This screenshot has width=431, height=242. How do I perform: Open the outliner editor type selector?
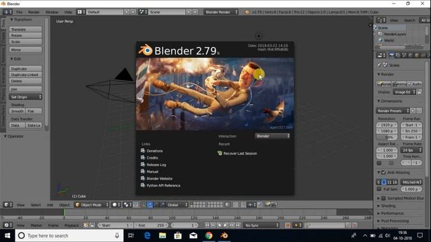(381, 20)
